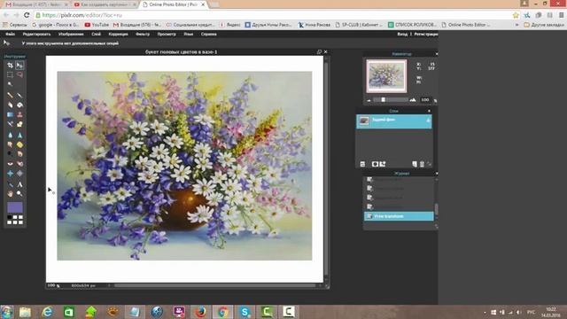The width and height of the screenshot is (567, 319).
Task: Select the Type text tool
Action: coord(19,184)
